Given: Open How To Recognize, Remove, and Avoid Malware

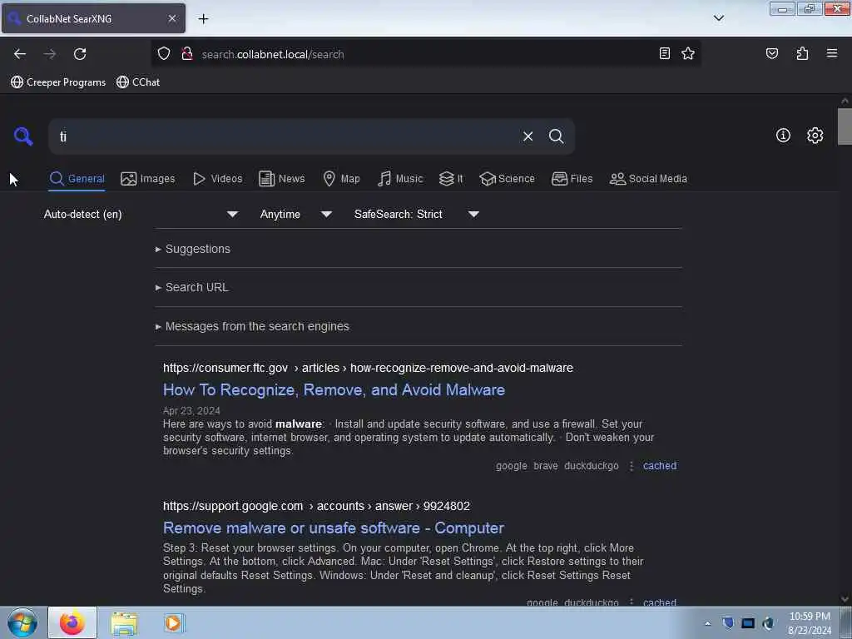Looking at the screenshot, I should coord(334,390).
